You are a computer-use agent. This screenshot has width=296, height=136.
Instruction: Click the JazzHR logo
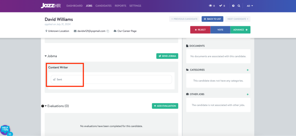(x=51, y=5)
